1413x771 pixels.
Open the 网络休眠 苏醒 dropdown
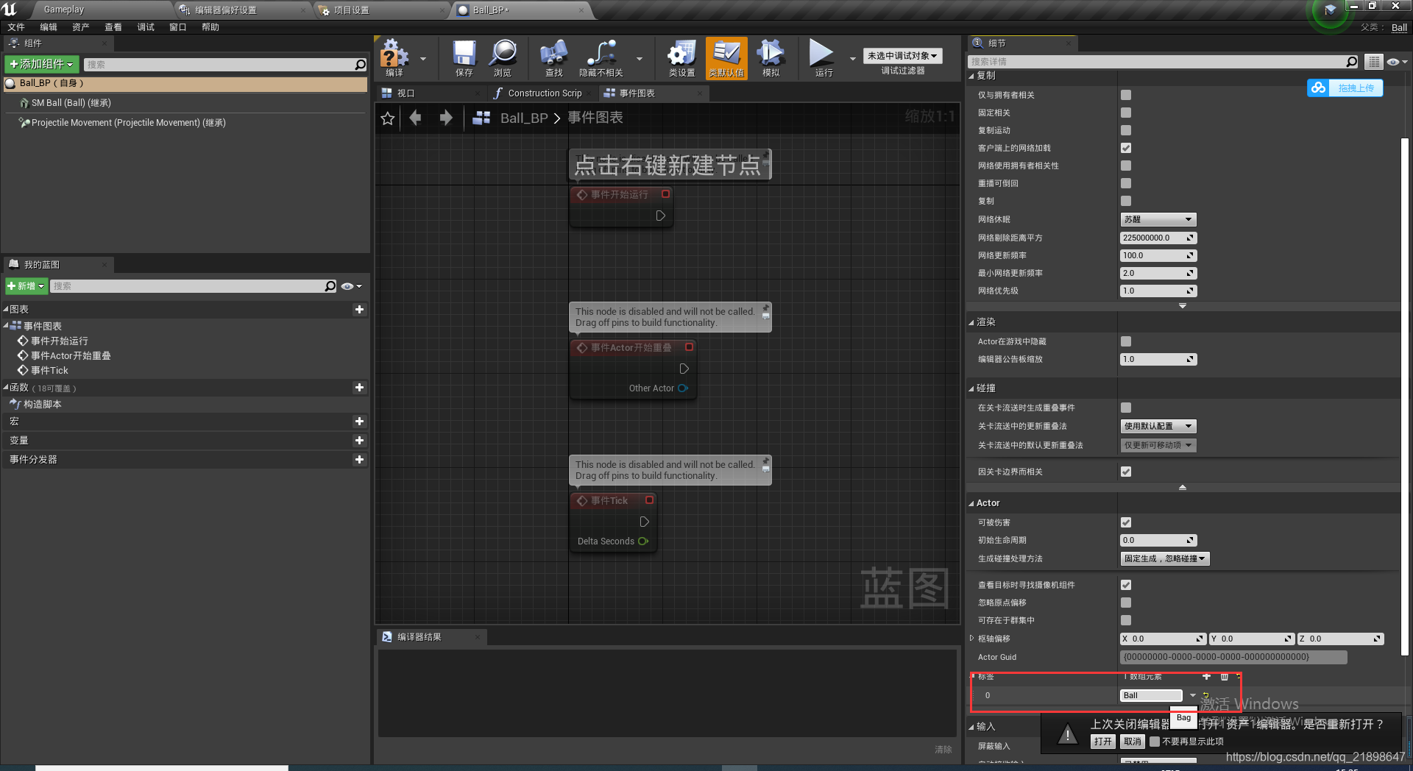(x=1158, y=219)
